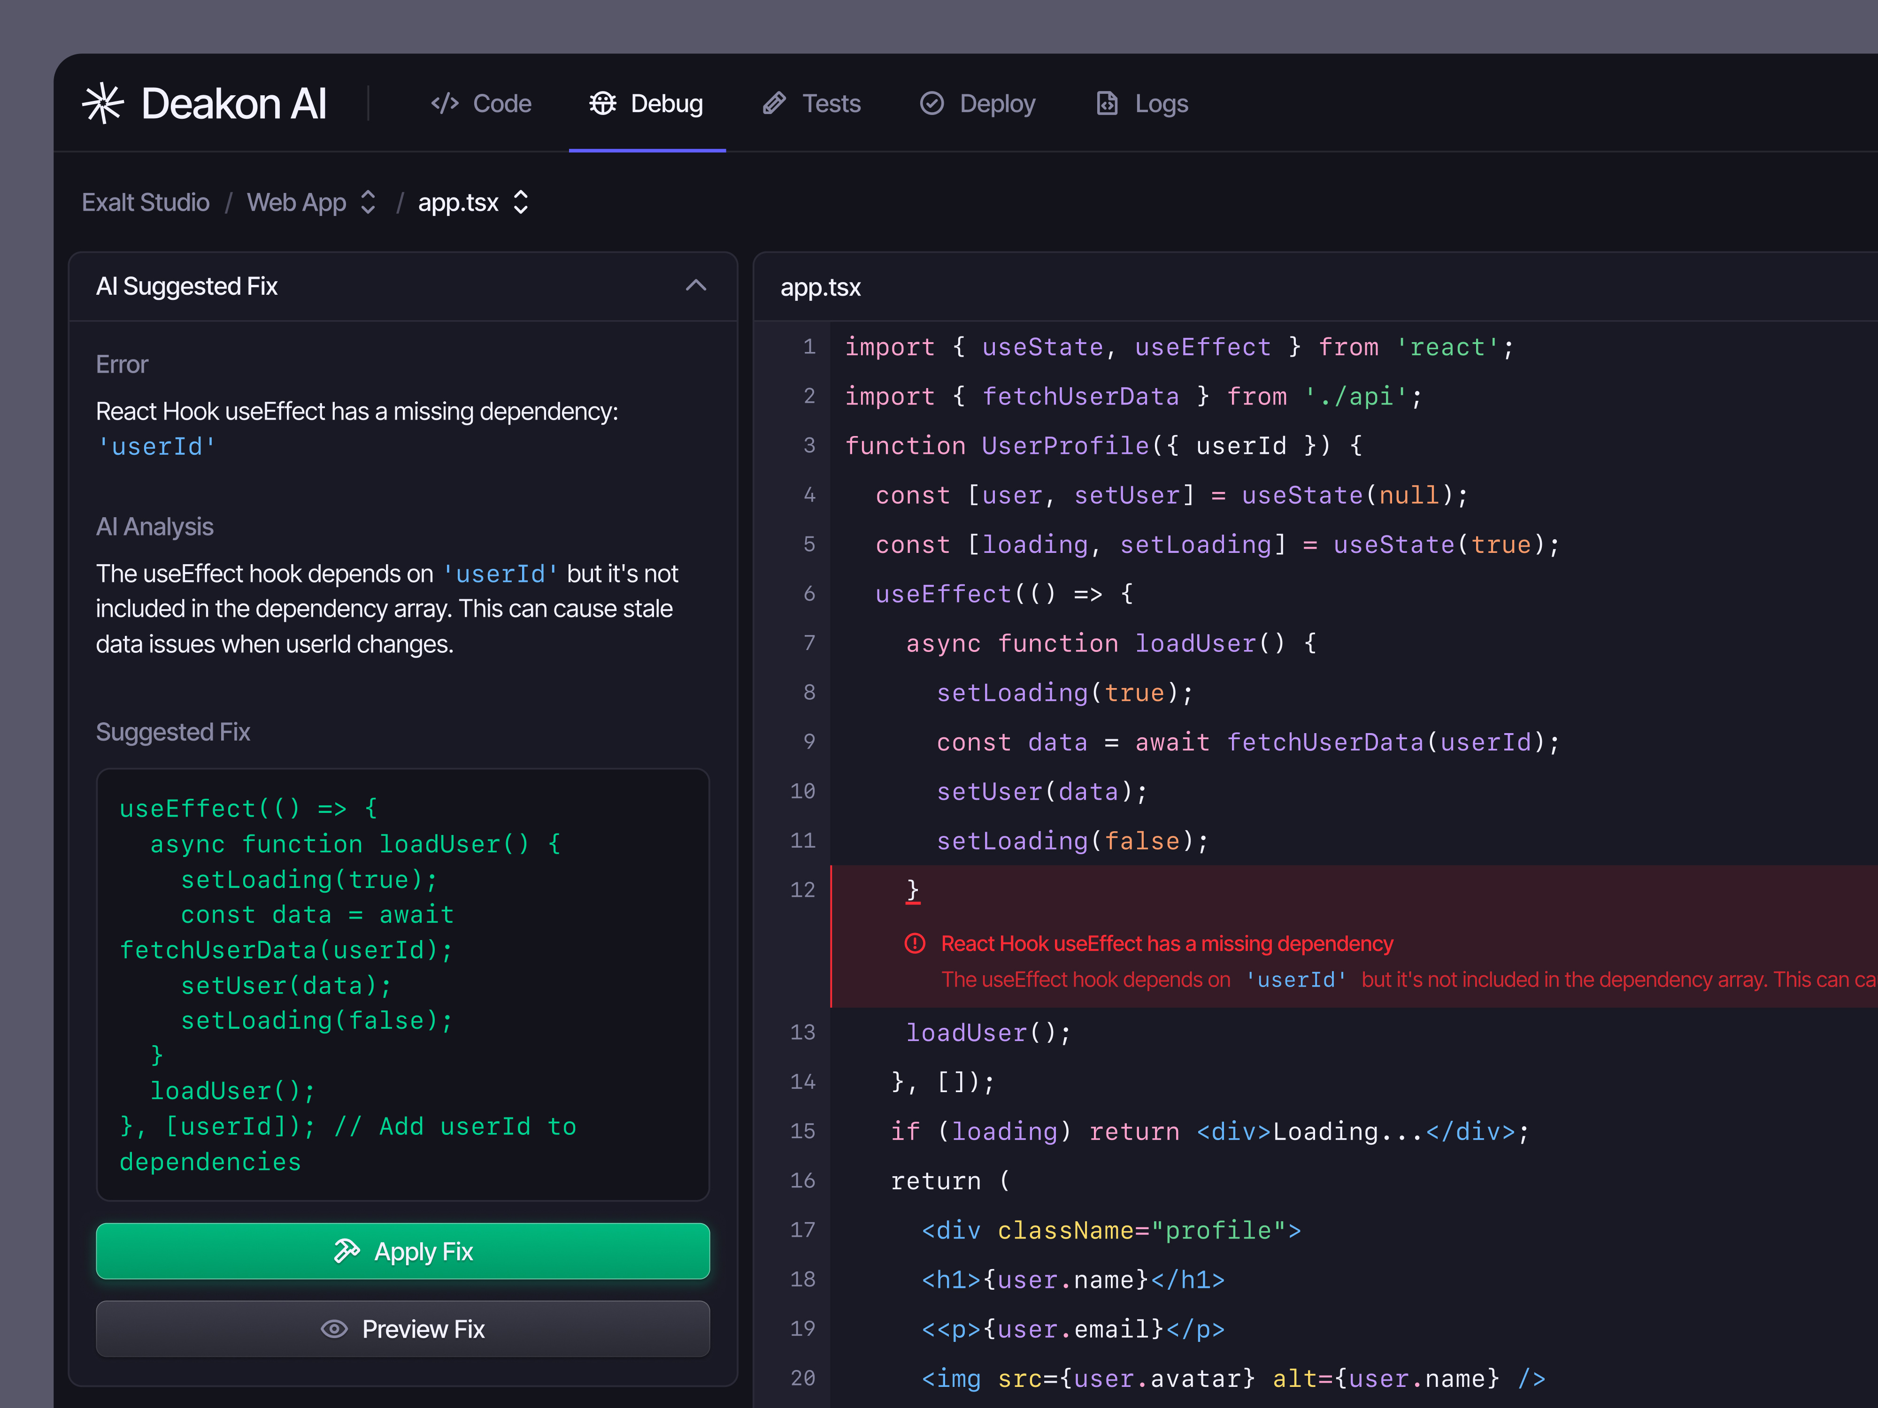Image resolution: width=1878 pixels, height=1408 pixels.
Task: Go to the Deploy tab
Action: point(978,104)
